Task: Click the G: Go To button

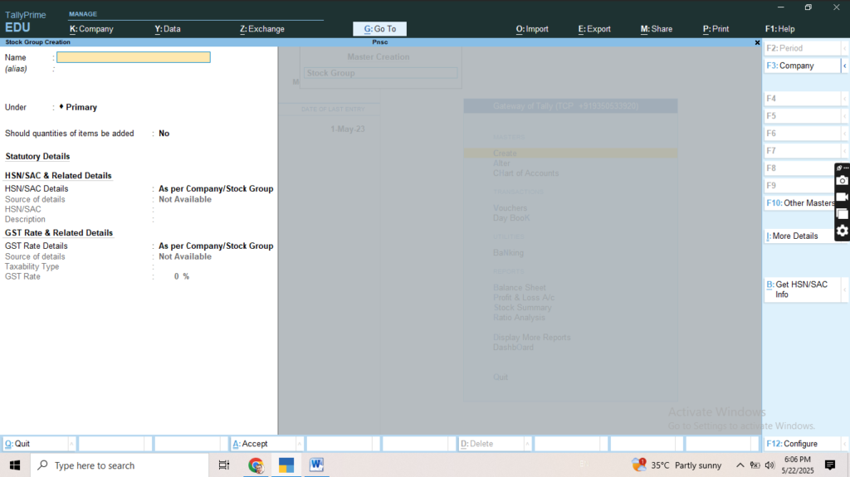Action: [379, 29]
